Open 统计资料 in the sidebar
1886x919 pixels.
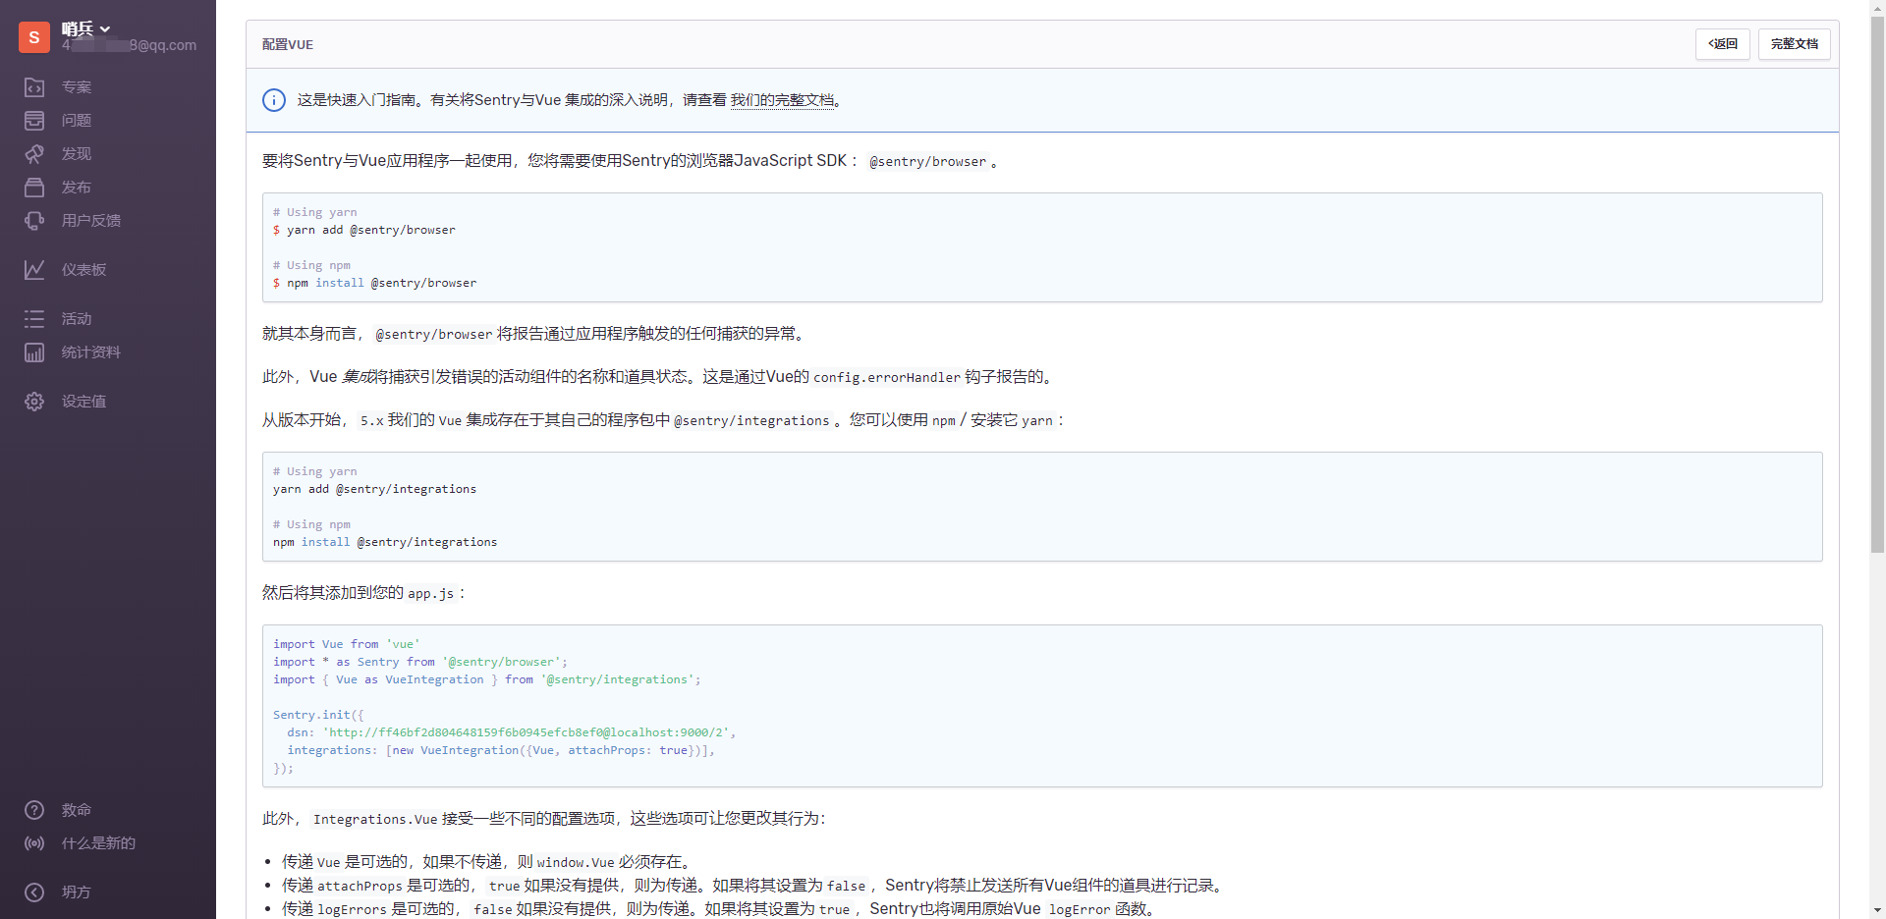[x=91, y=352]
